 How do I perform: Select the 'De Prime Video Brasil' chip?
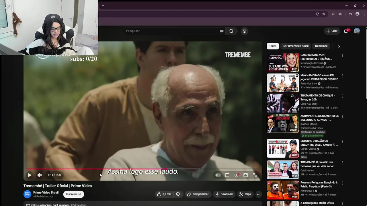295,46
